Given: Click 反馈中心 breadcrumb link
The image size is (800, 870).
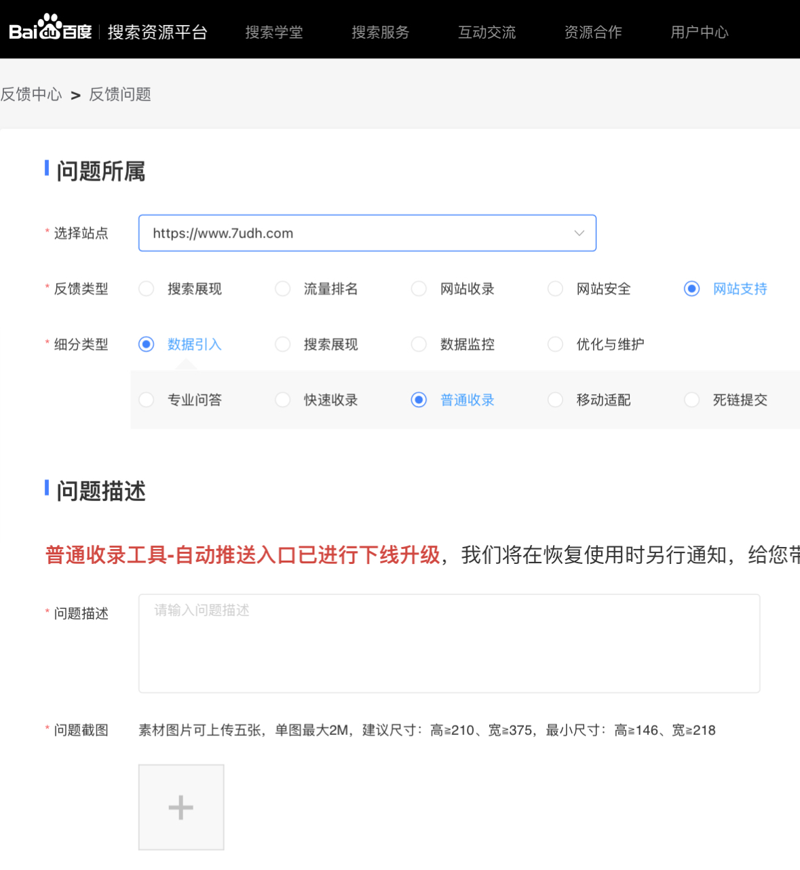Looking at the screenshot, I should point(31,94).
